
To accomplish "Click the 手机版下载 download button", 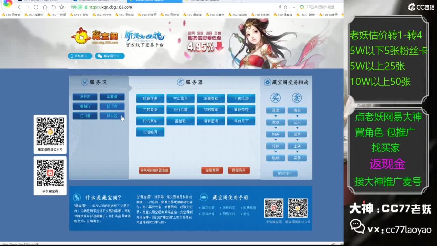I will 81,56.
